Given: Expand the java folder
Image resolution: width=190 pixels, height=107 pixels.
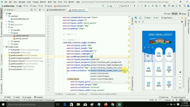Looking at the screenshot, I should point(7,22).
